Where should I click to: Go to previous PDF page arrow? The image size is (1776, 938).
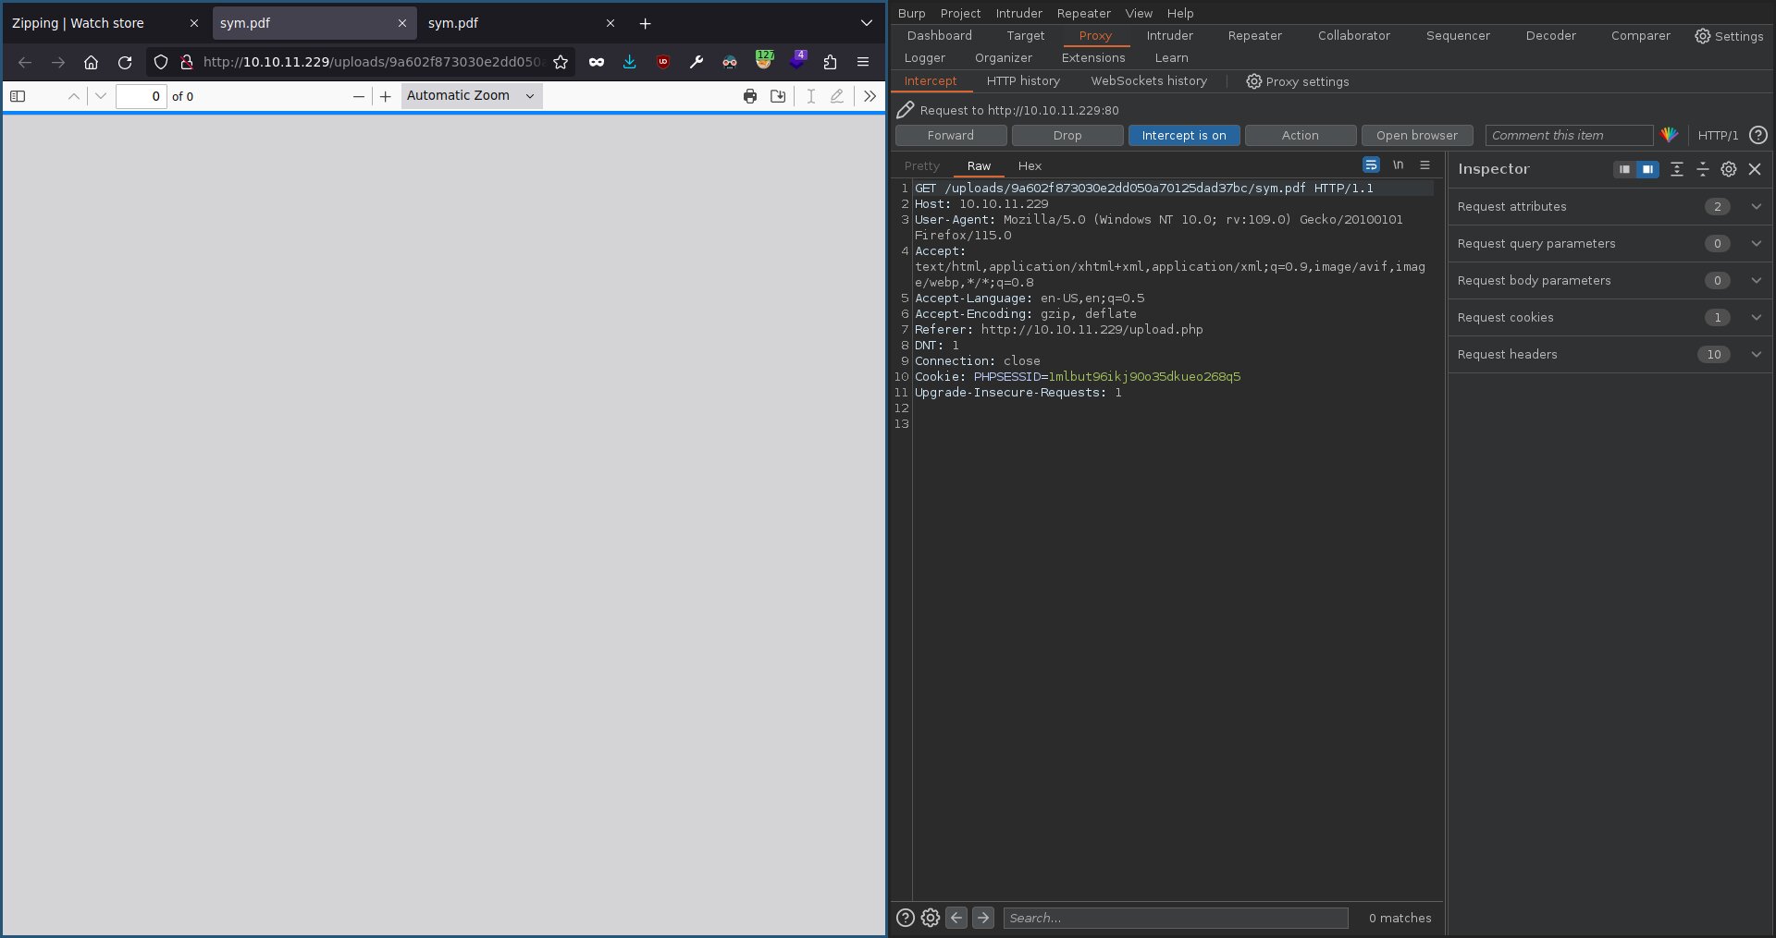[x=74, y=96]
